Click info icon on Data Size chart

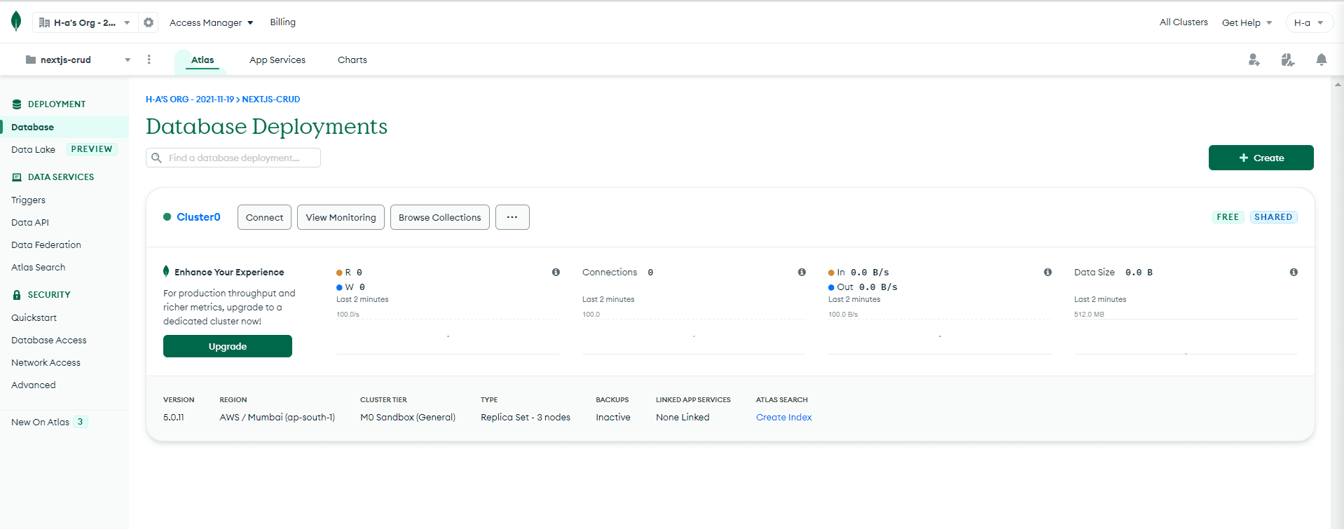coord(1294,272)
